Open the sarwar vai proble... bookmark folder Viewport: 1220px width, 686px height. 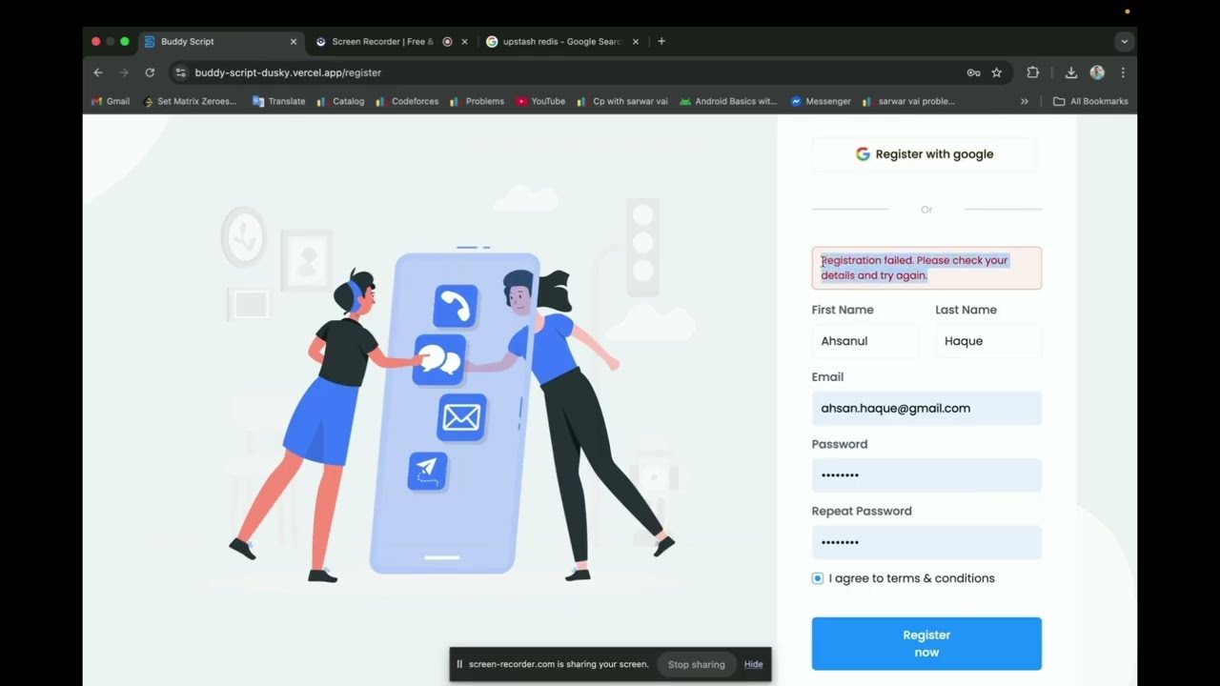908,101
